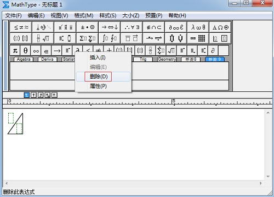The height and width of the screenshot is (197, 274).
Task: Insert the infinity symbol from small bar
Action: pyautogui.click(x=36, y=50)
